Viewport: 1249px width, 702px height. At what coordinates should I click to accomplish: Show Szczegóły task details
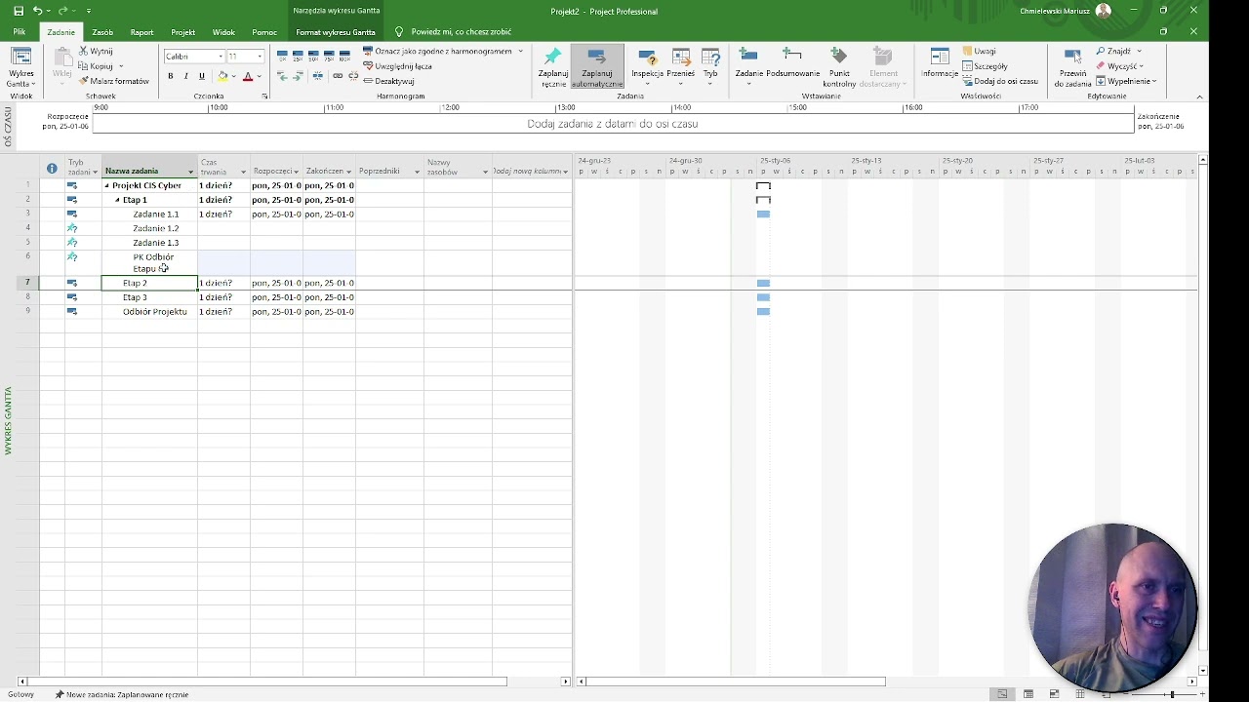[985, 66]
